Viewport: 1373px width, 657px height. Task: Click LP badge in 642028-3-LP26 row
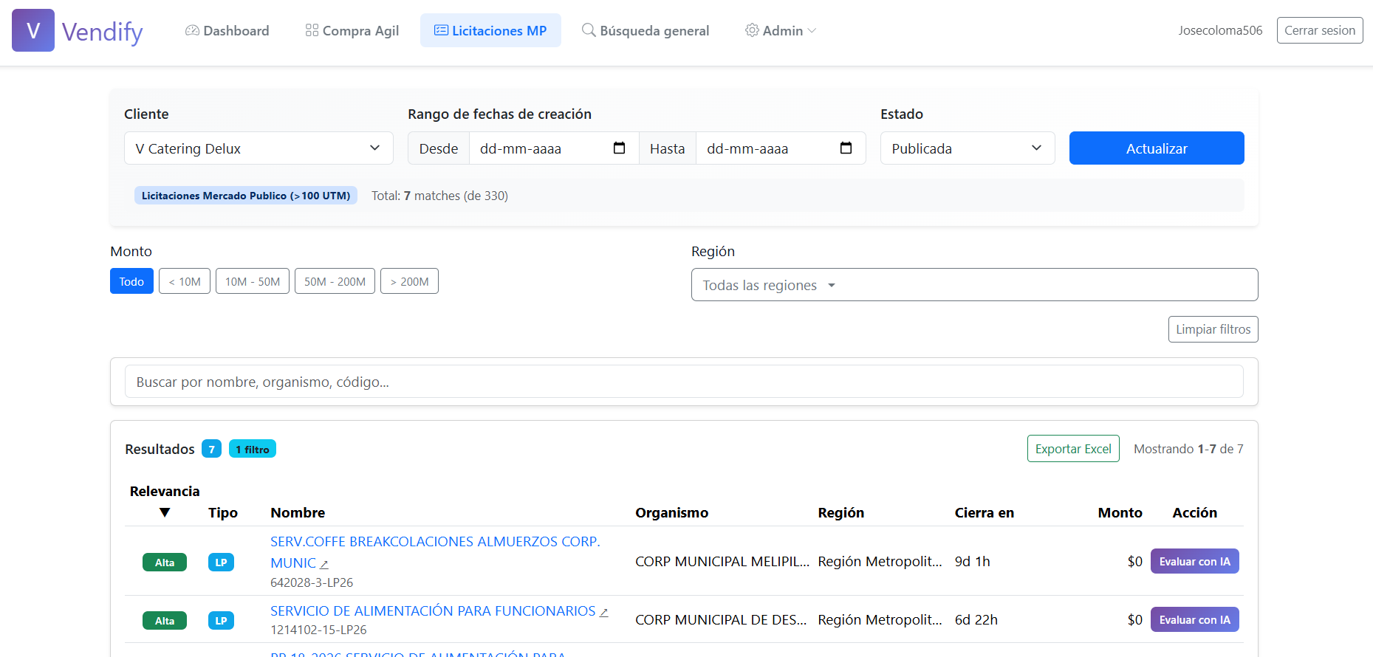[221, 563]
